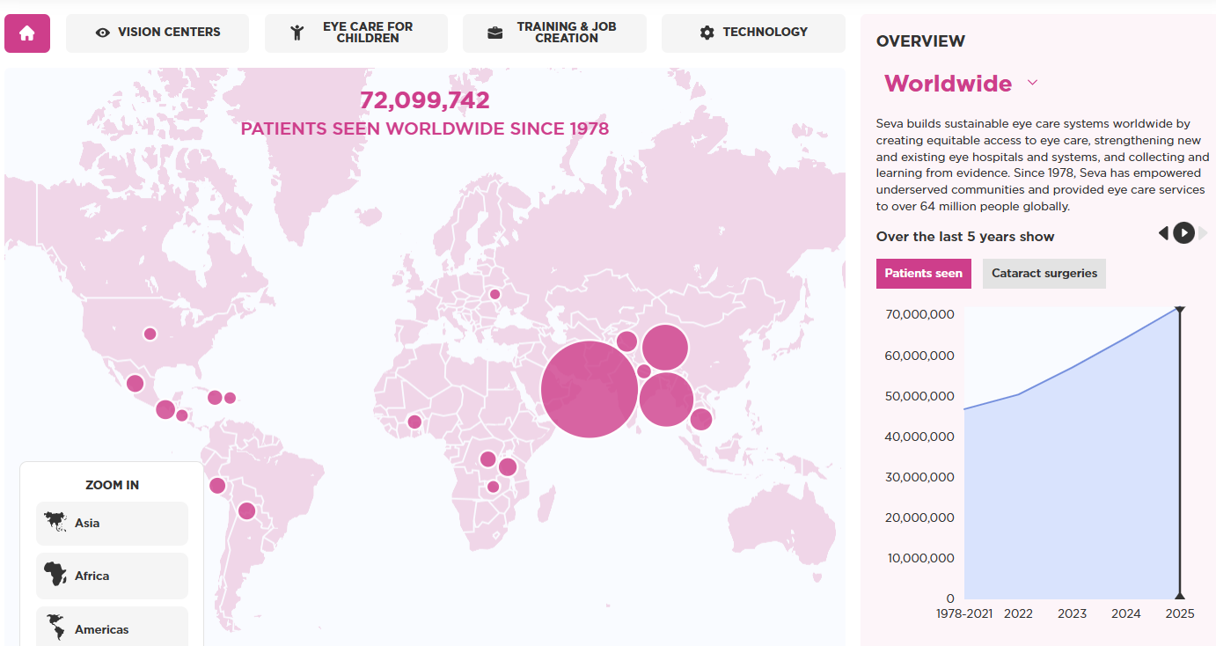1216x646 pixels.
Task: Click the 72,099,742 patients total
Action: pos(425,100)
